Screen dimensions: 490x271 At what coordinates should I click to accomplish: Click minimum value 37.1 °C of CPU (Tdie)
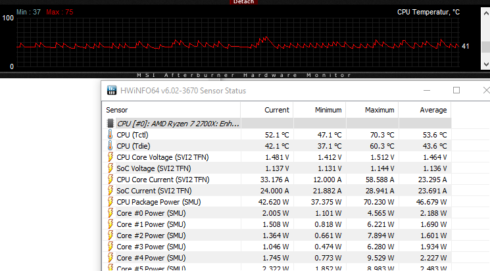click(x=330, y=146)
